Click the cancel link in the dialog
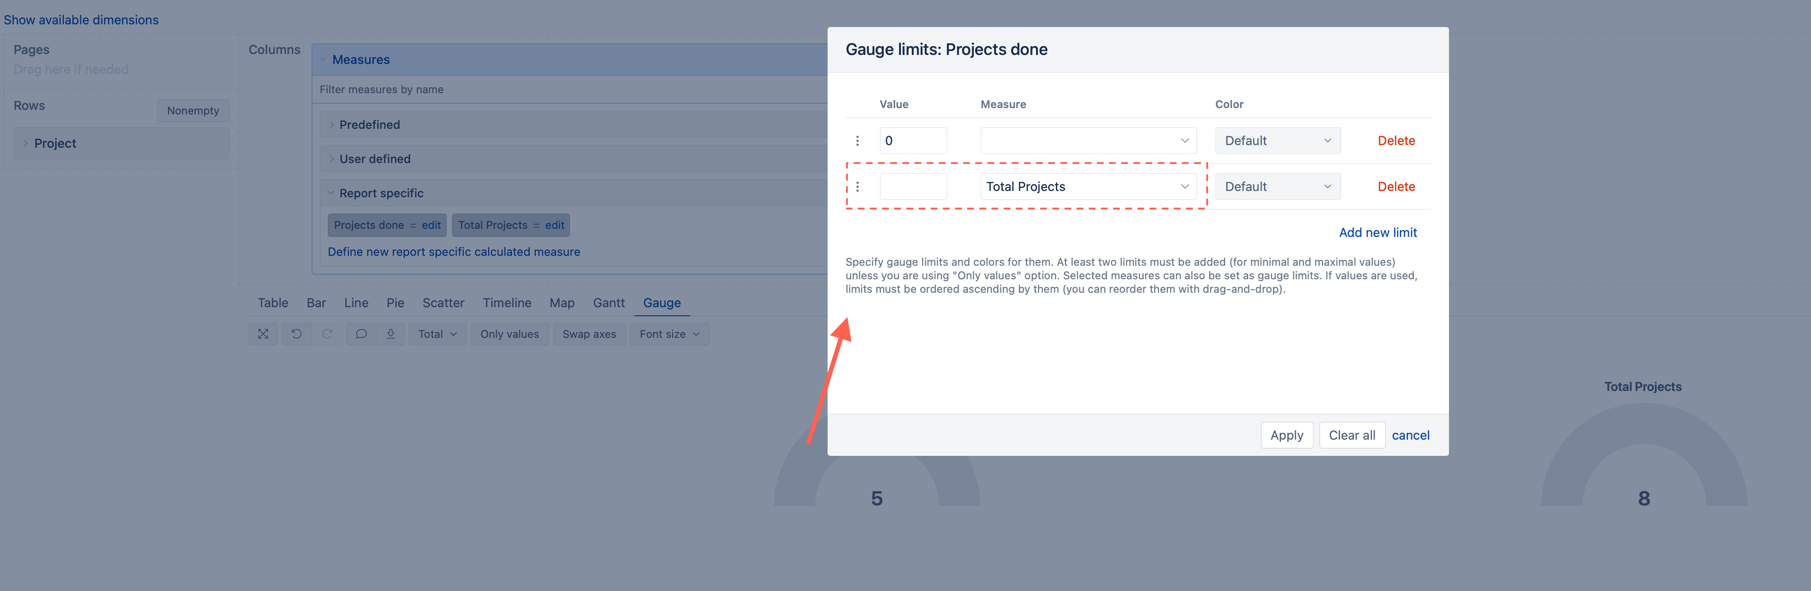 (1410, 435)
